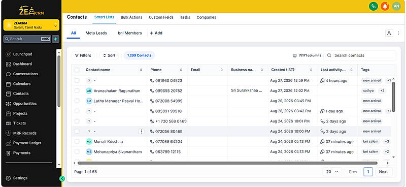Open Launchpad in the sidebar
406x187 pixels.
22,54
